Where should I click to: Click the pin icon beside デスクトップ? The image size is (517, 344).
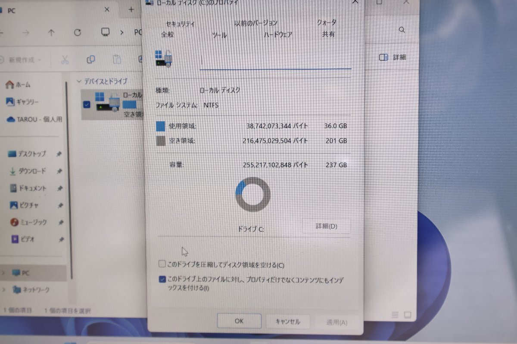(59, 154)
